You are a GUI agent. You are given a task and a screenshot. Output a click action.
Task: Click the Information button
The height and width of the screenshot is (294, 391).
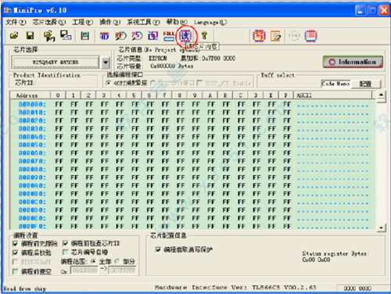353,62
